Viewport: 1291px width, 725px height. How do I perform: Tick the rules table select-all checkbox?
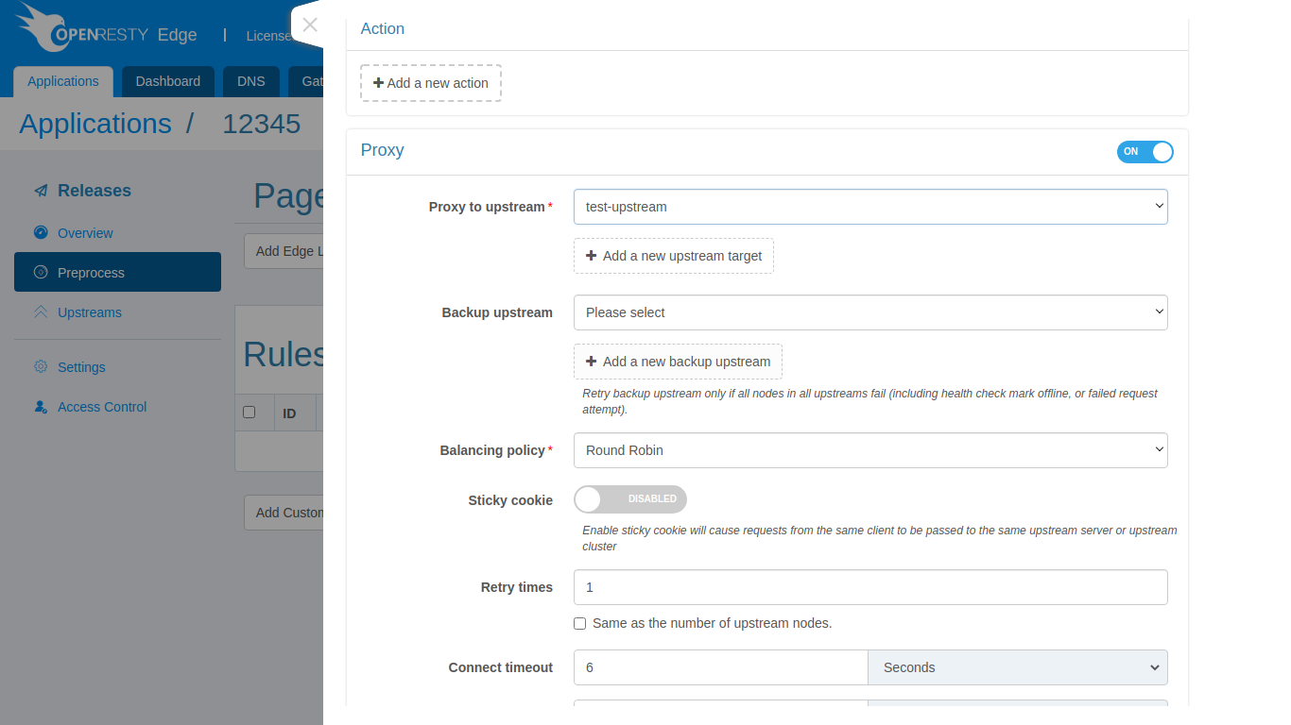pyautogui.click(x=250, y=413)
